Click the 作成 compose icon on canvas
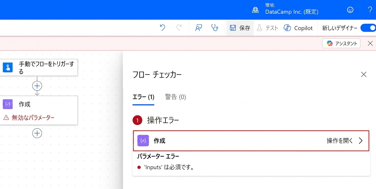The image size is (376, 189). click(8, 104)
